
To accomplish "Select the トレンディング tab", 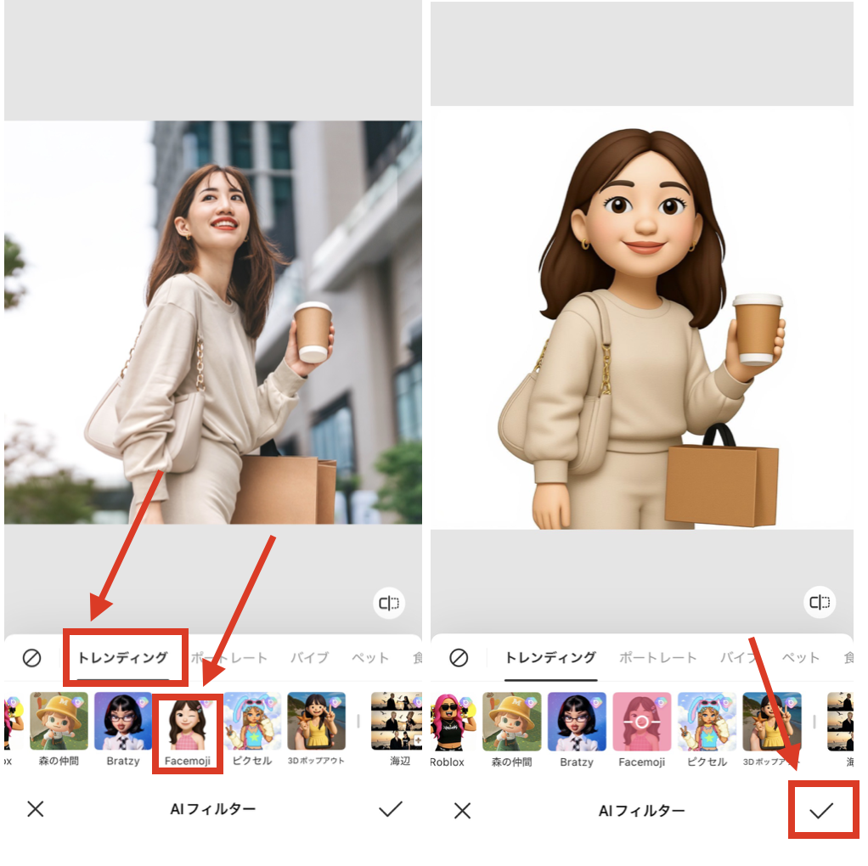I will 124,658.
